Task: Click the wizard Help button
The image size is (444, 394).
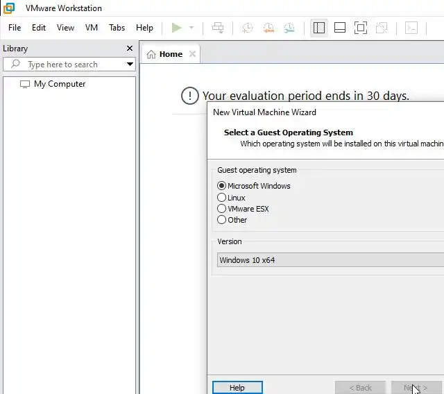Action: [x=237, y=388]
